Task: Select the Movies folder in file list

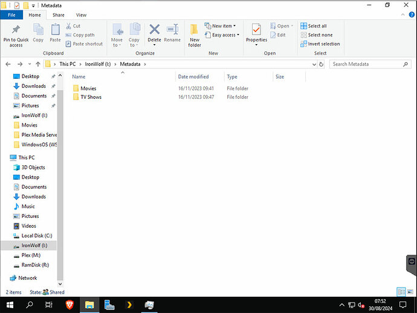Action: click(x=88, y=88)
